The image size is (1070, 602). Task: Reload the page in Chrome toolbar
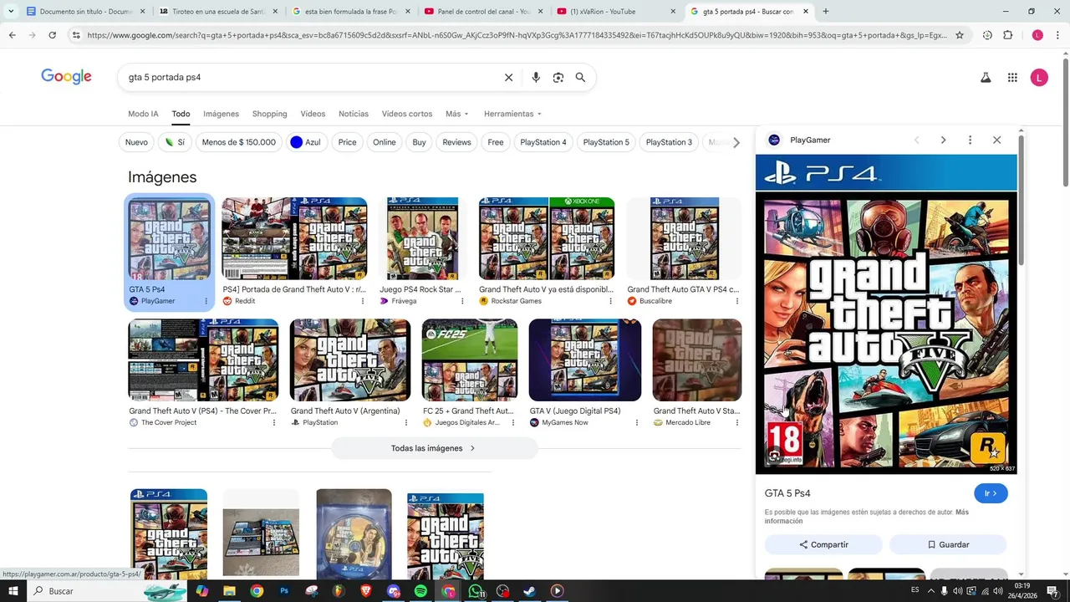coord(52,35)
